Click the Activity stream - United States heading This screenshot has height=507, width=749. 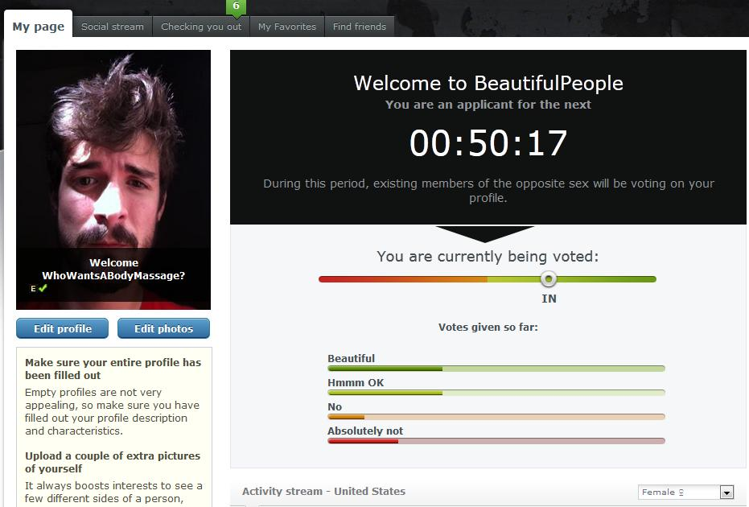click(324, 491)
